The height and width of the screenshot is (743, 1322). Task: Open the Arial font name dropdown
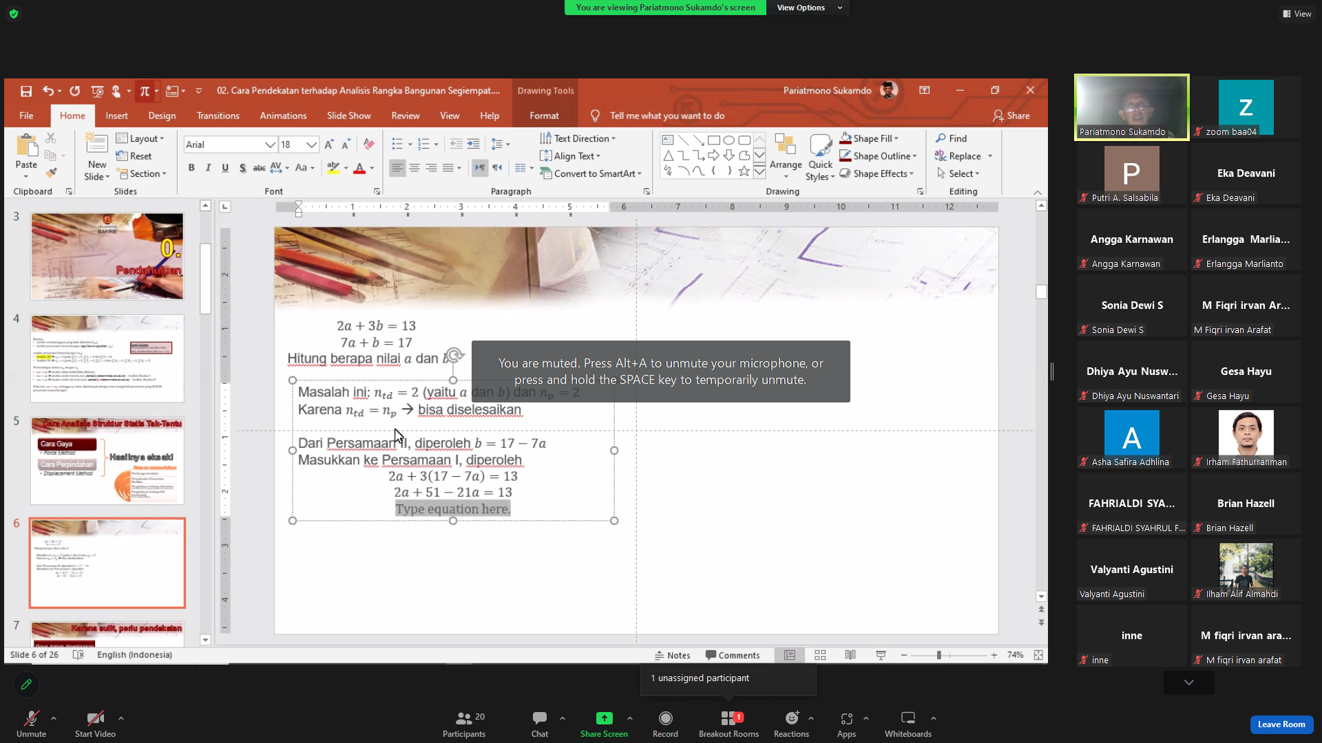click(271, 144)
